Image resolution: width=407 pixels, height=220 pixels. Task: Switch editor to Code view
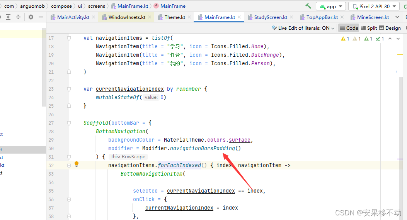tap(349, 28)
